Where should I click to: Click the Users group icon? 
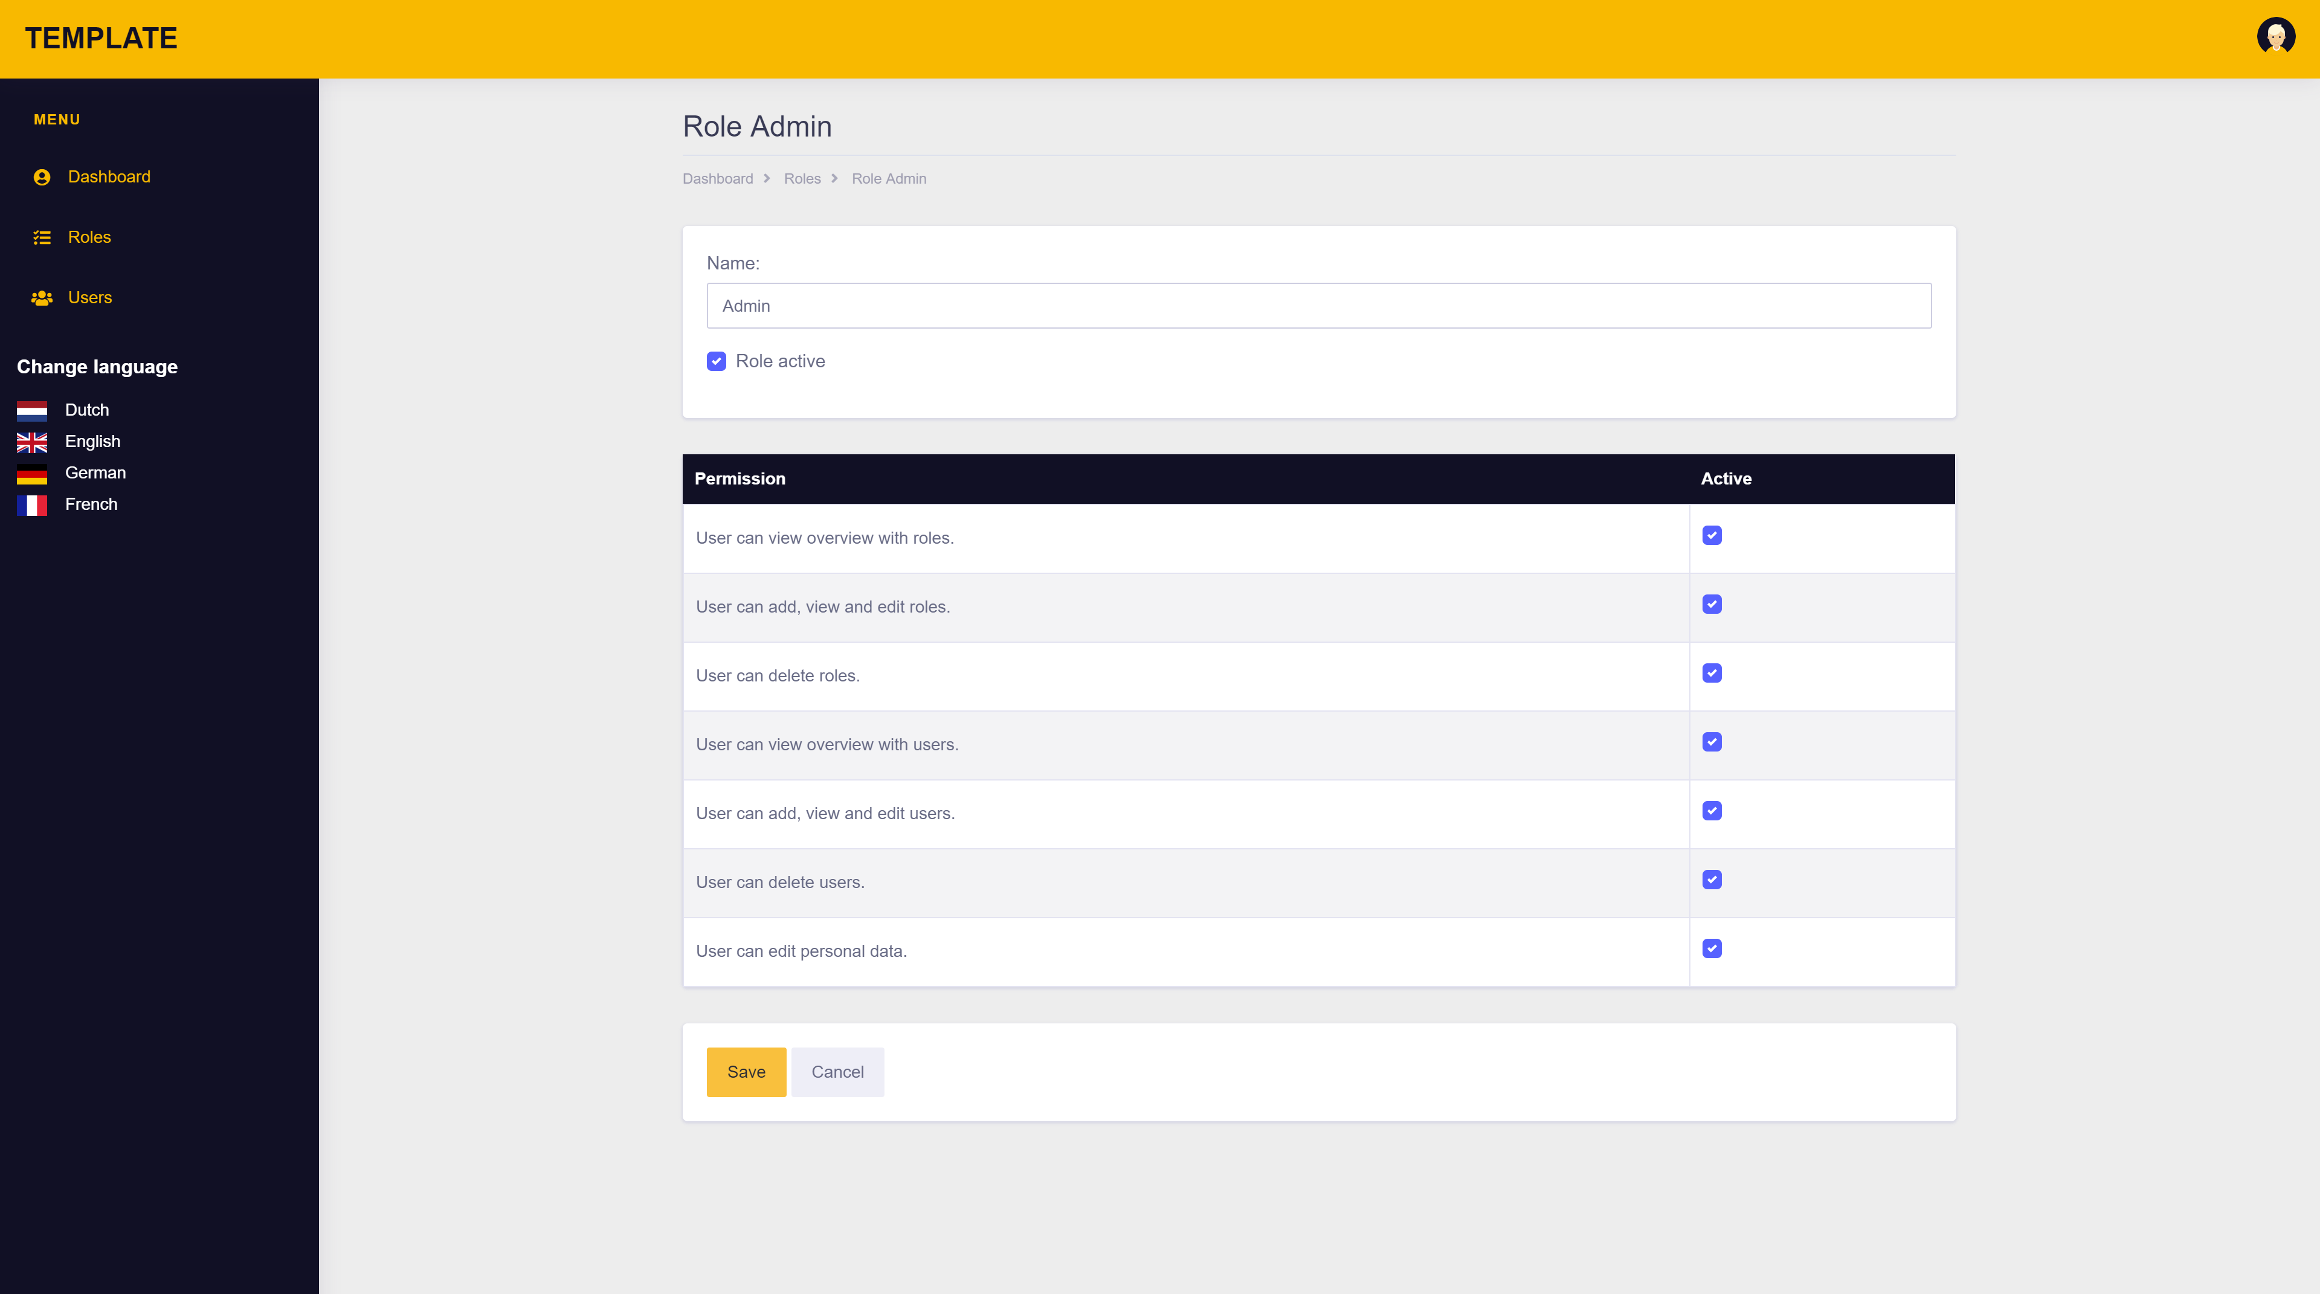[42, 298]
